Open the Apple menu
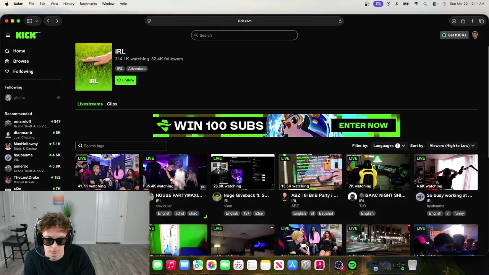Viewport: 489px width, 275px height. [6, 4]
